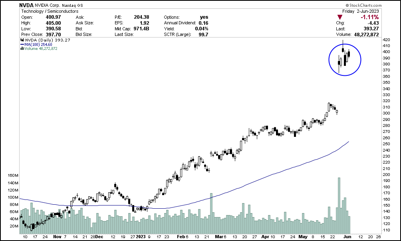
Task: Click the NVDA ticker symbol heading
Action: tap(27, 5)
